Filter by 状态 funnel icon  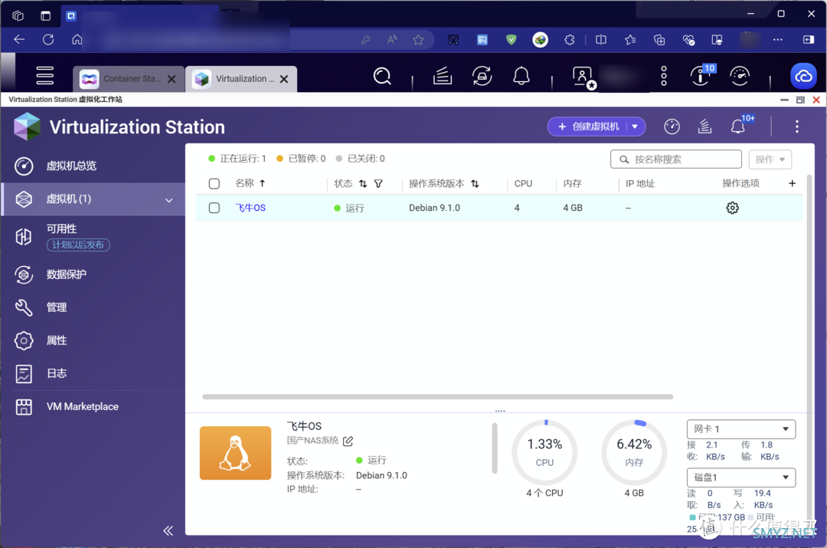(x=378, y=184)
